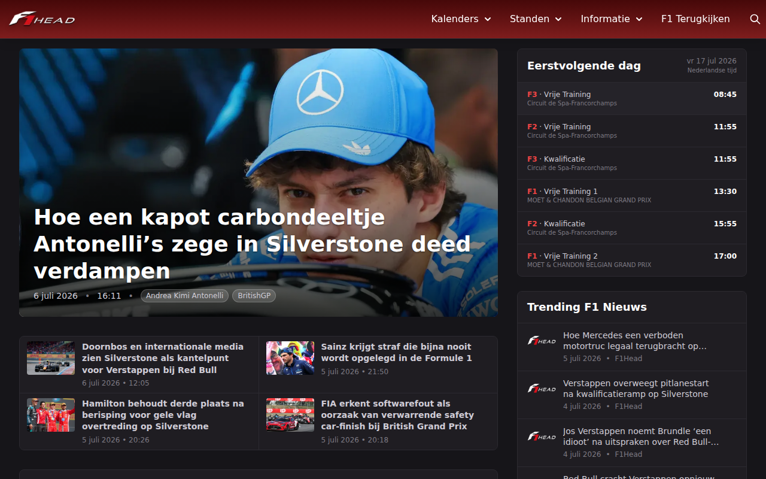Select F2 Kwalificatie 15:55 session

(632, 228)
